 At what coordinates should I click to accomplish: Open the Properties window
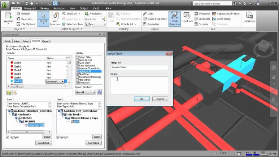pos(151,24)
